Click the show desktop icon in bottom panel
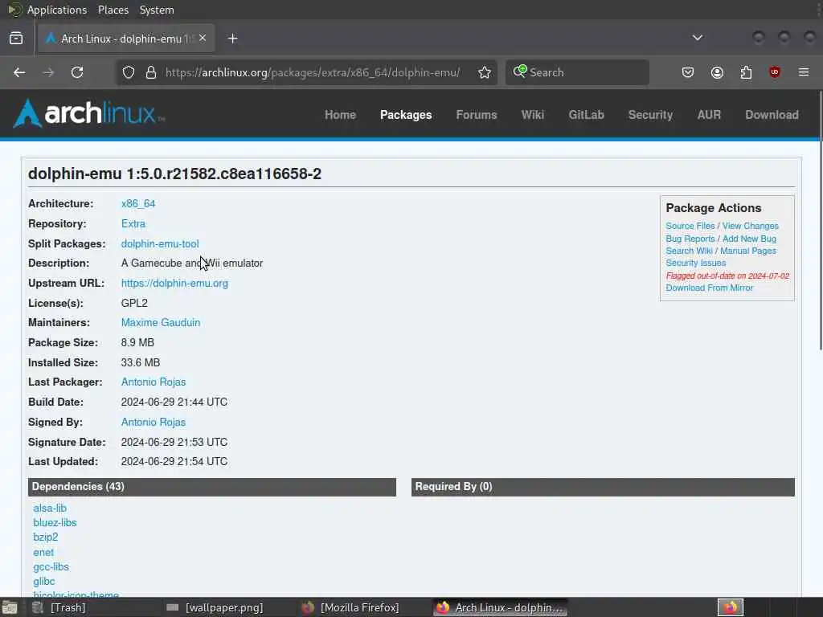This screenshot has width=823, height=617. point(9,607)
